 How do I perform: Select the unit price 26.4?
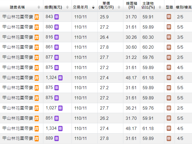(x=104, y=37)
